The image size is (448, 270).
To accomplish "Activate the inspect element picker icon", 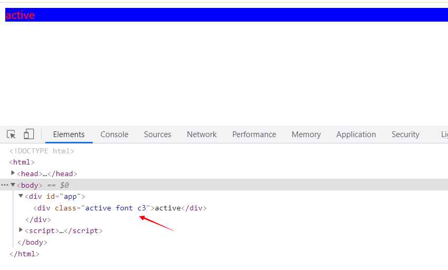I will click(x=12, y=134).
